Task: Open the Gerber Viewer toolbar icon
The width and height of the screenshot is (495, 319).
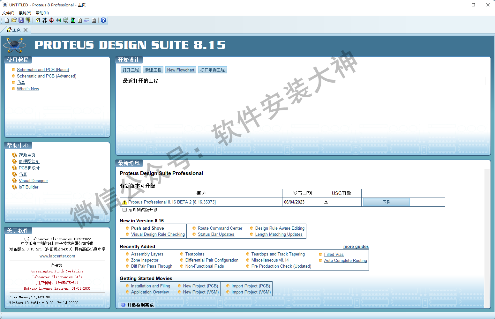Action: point(73,20)
